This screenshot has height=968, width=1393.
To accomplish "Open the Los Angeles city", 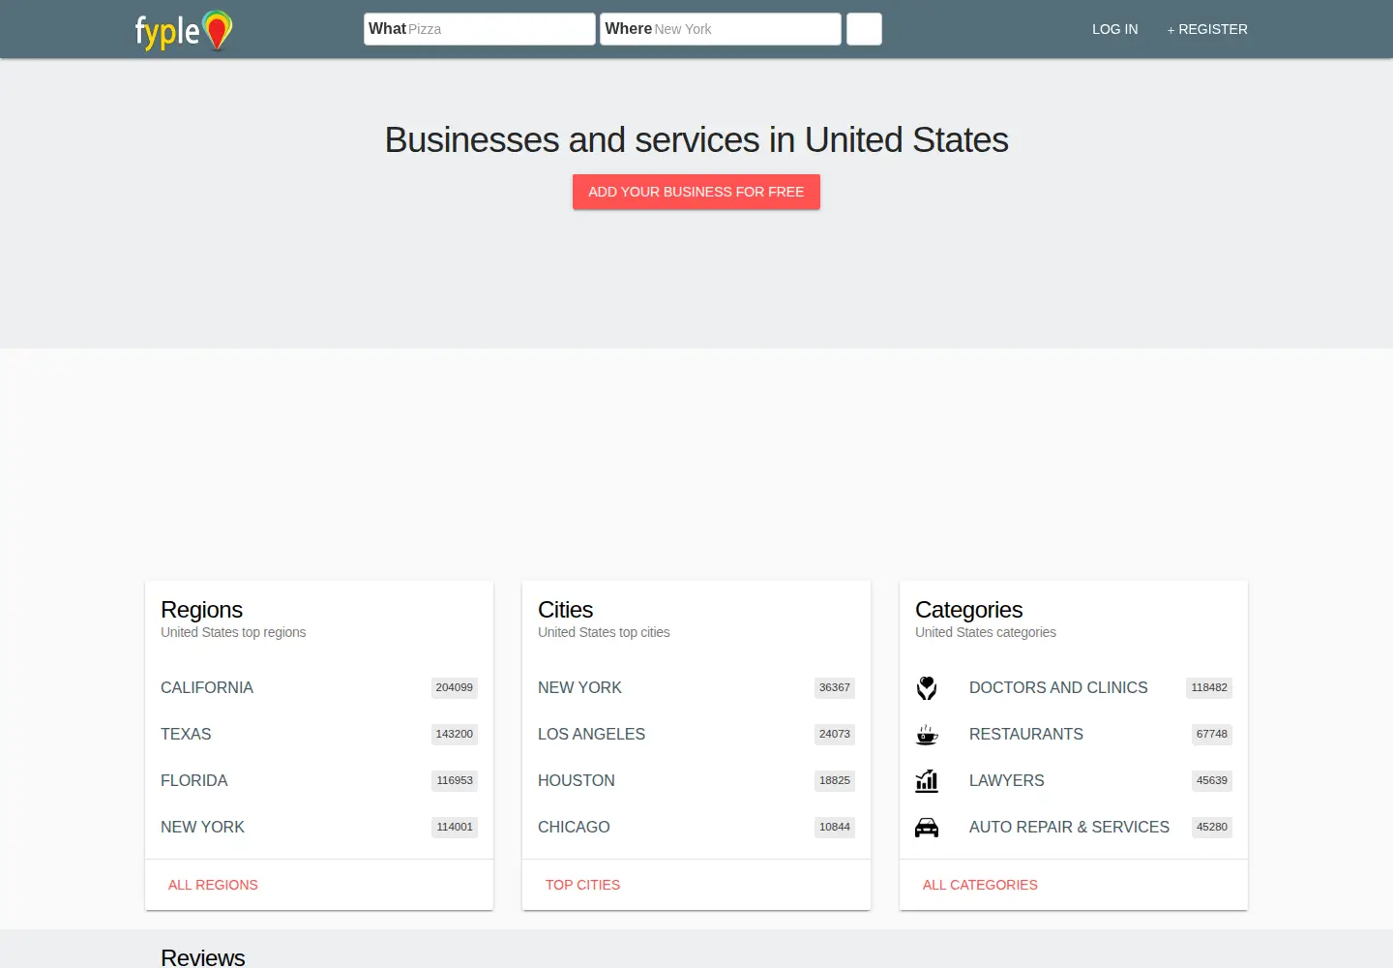I will click(x=591, y=734).
